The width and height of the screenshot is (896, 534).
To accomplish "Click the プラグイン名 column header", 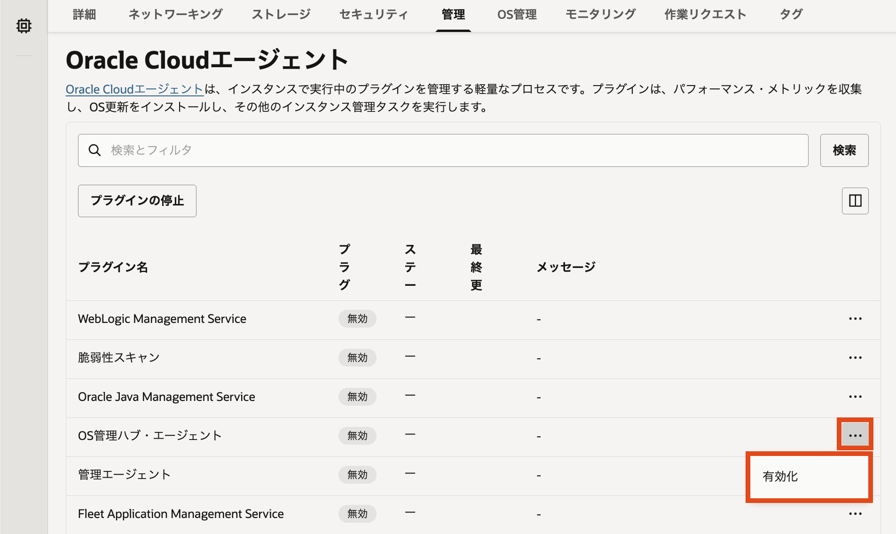I will point(113,267).
